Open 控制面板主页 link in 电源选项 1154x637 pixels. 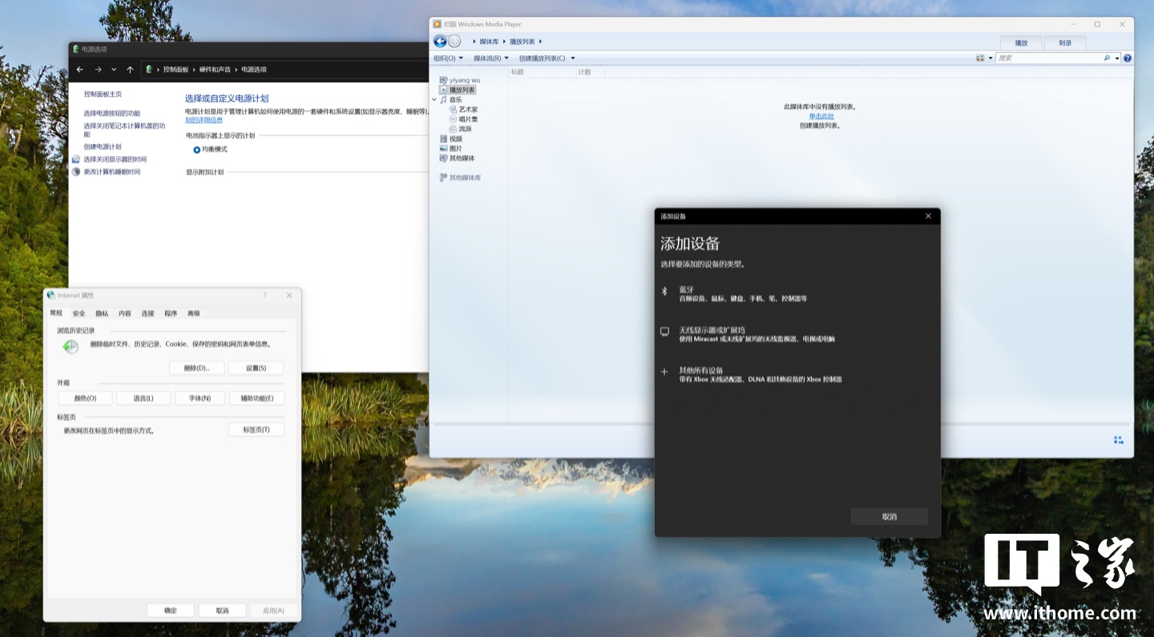103,94
